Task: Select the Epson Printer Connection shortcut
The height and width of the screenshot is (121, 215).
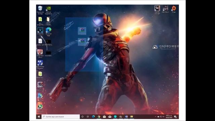Action: pyautogui.click(x=40, y=65)
